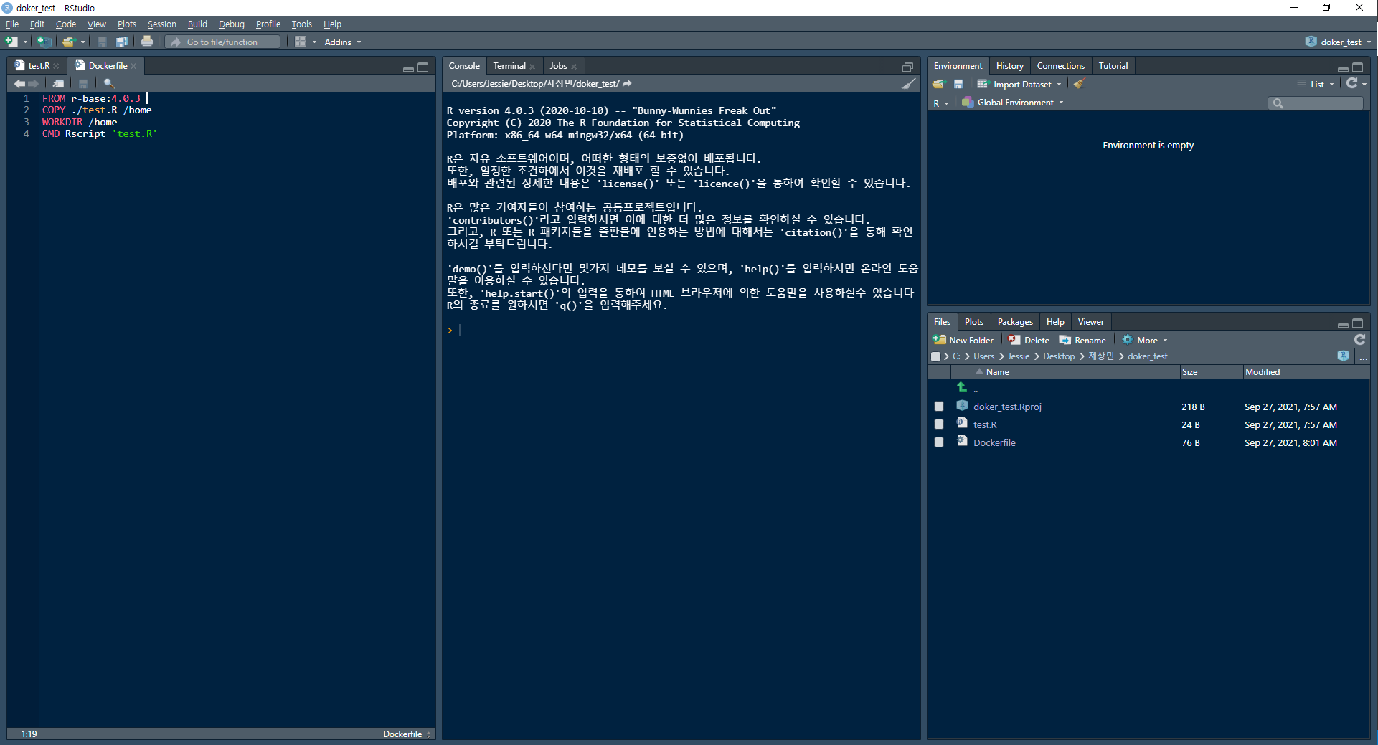Click the editor Back arrow icon
The height and width of the screenshot is (745, 1378).
click(19, 84)
